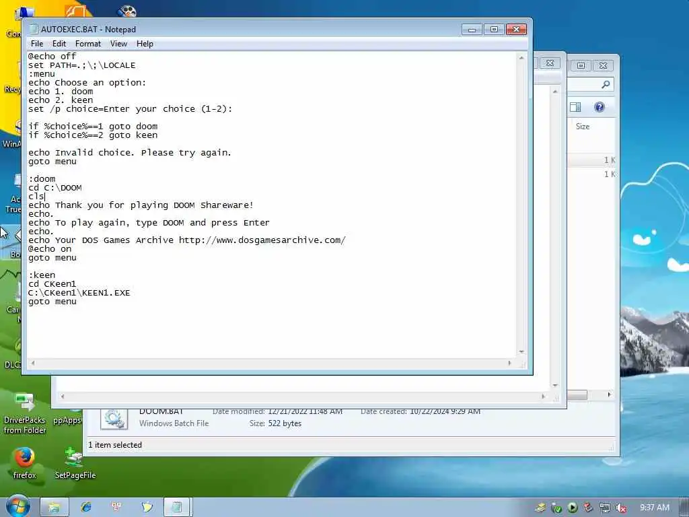The height and width of the screenshot is (517, 689).
Task: Open Explorer help question mark icon
Action: [599, 107]
